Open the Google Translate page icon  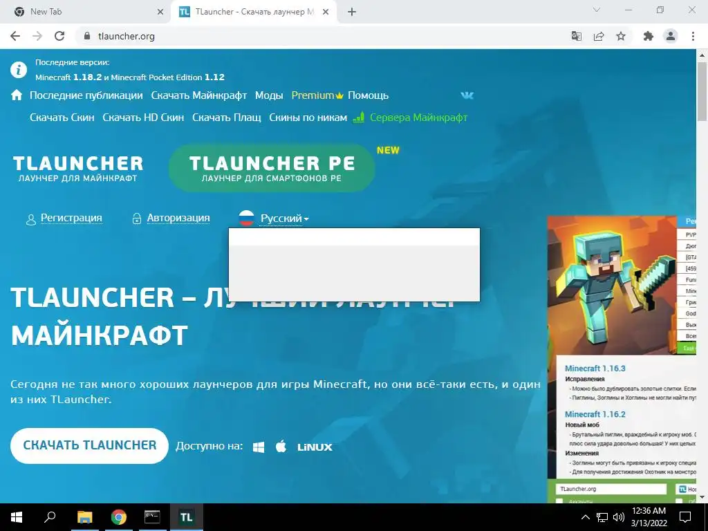[x=576, y=36]
